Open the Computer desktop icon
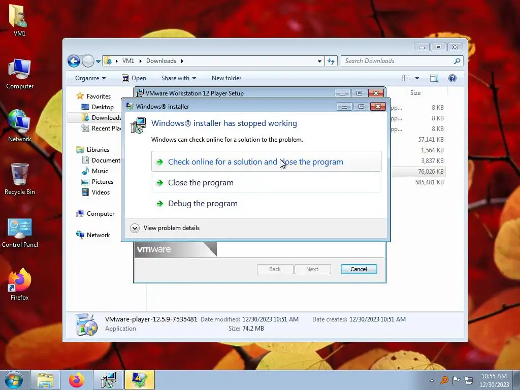520x390 pixels. (20, 74)
